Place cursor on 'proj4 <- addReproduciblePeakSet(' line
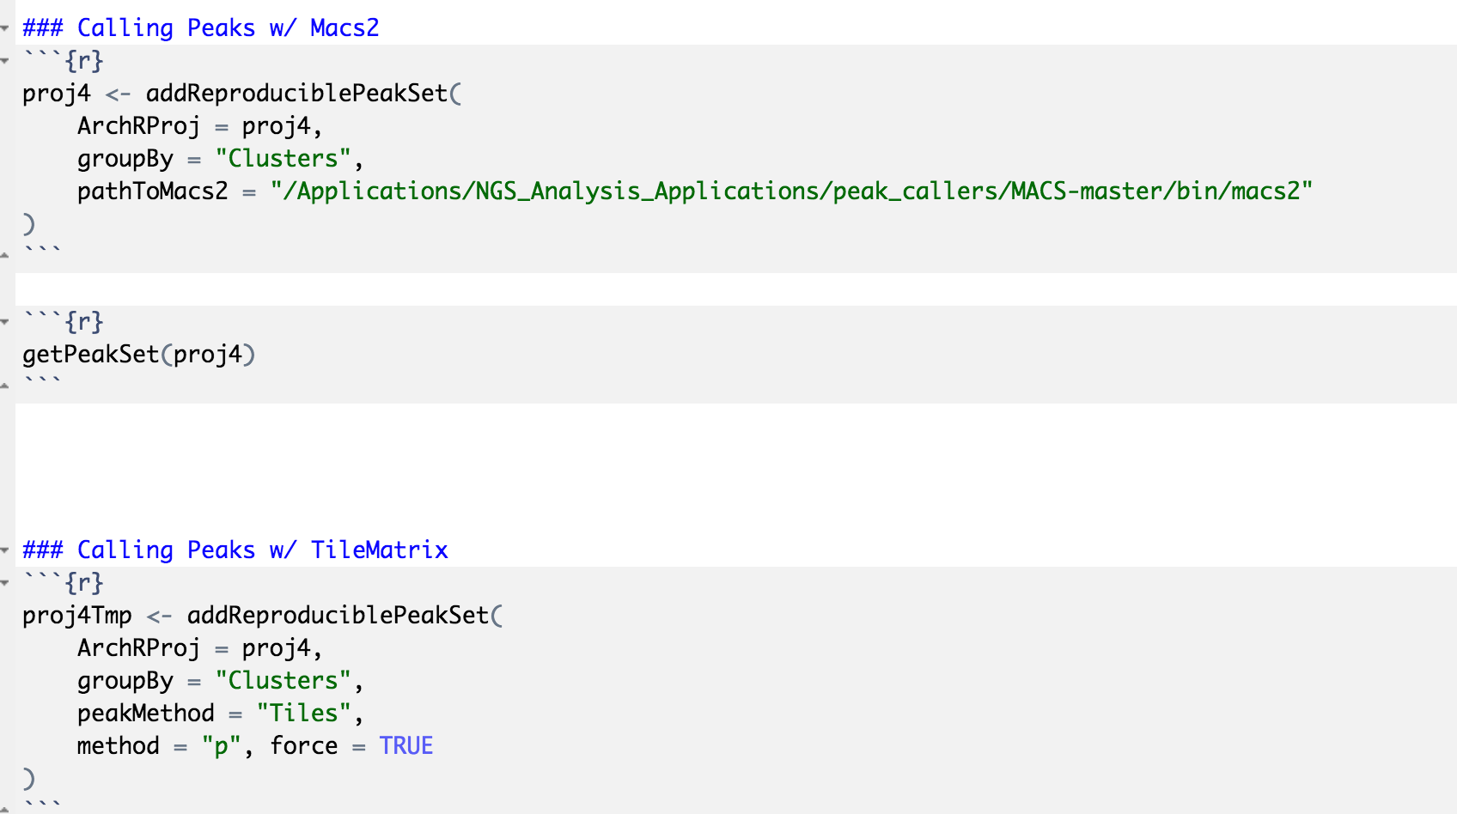The height and width of the screenshot is (814, 1457). [242, 94]
